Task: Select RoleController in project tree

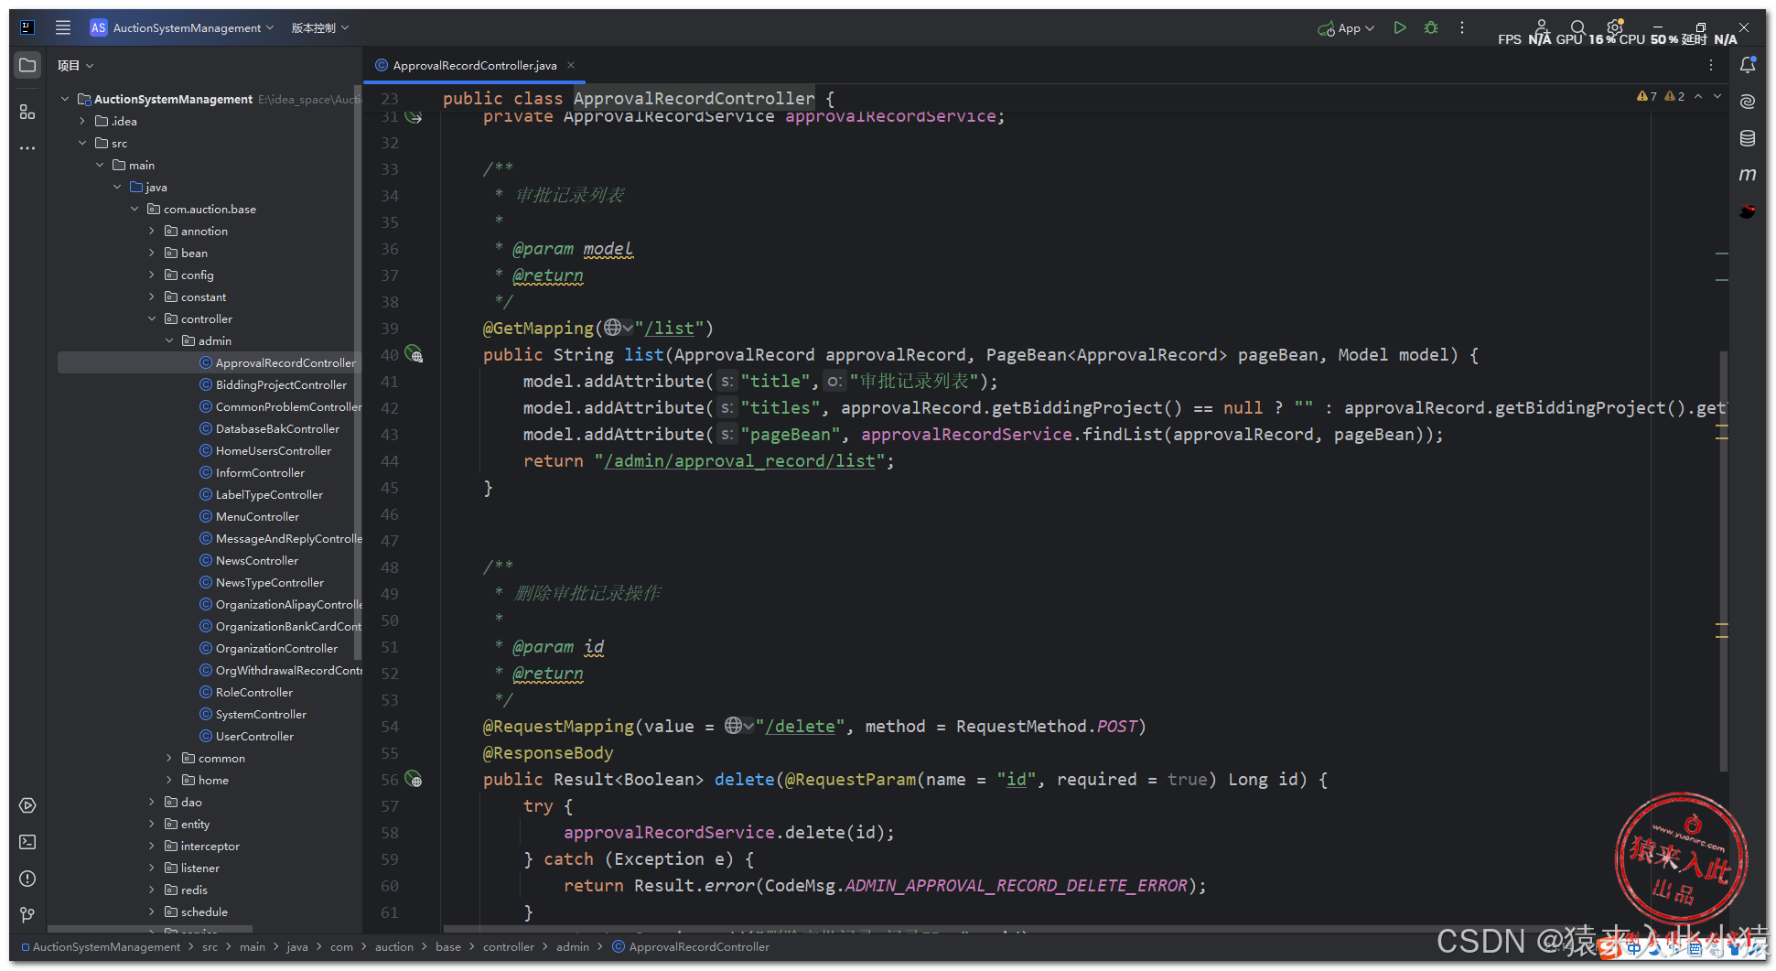Action: pos(253,692)
